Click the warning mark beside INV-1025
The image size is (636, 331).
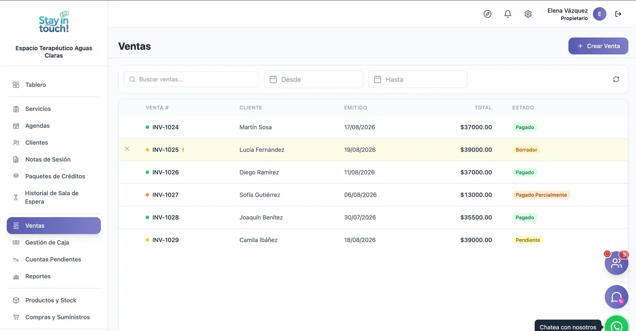click(x=183, y=150)
